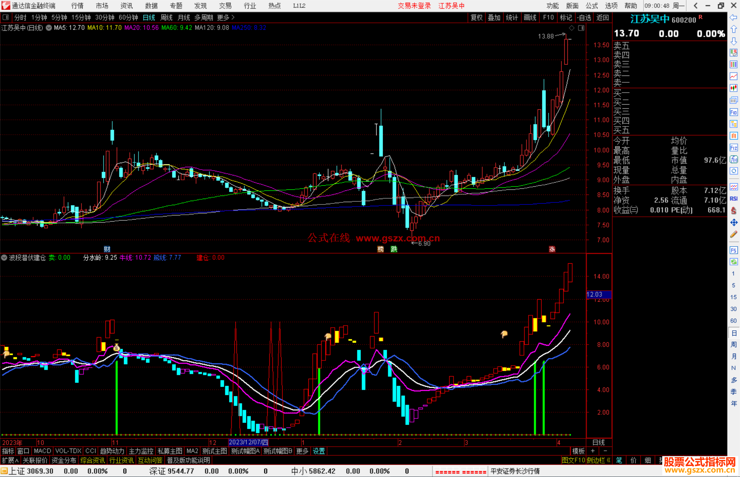The width and height of the screenshot is (740, 477).
Task: Click the F10 company info sidebar icon
Action: tap(733, 112)
